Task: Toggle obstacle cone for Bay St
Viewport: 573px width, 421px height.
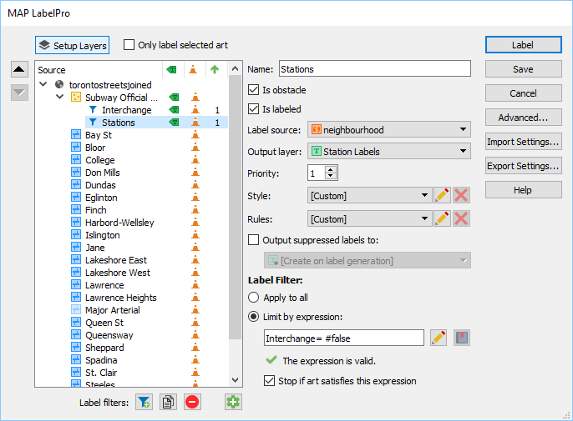Action: click(195, 135)
